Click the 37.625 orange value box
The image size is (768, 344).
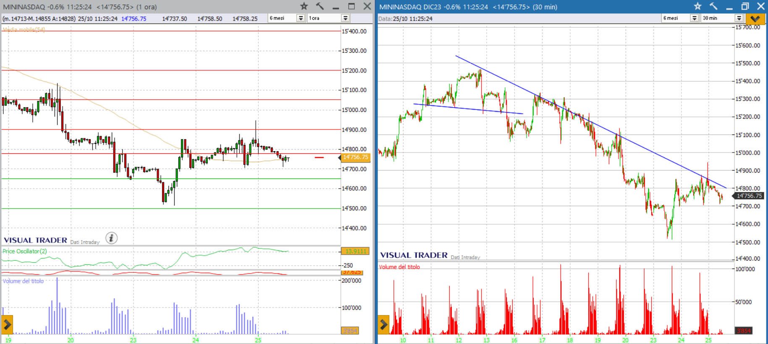[x=352, y=272]
